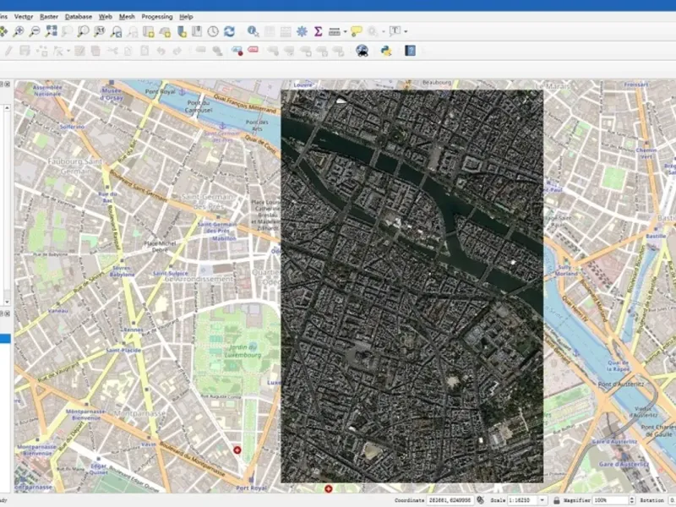676x507 pixels.
Task: Click the Scale value field
Action: (523, 500)
